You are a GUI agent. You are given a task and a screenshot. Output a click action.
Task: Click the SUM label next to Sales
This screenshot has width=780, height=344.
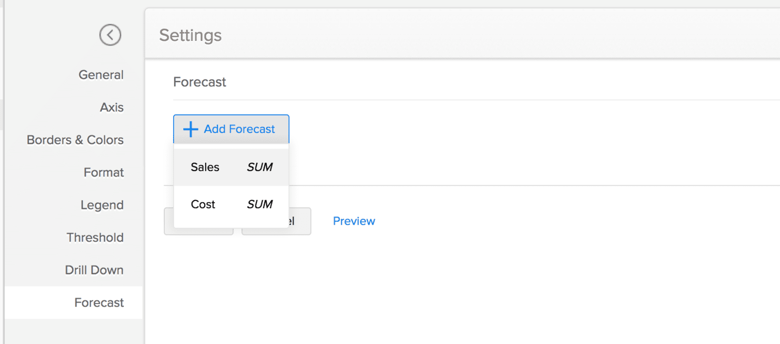click(260, 167)
